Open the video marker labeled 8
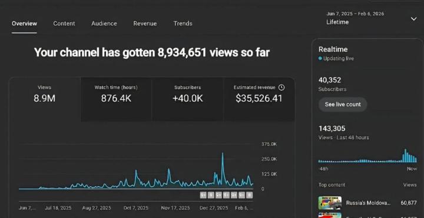424x218 pixels. [250, 195]
